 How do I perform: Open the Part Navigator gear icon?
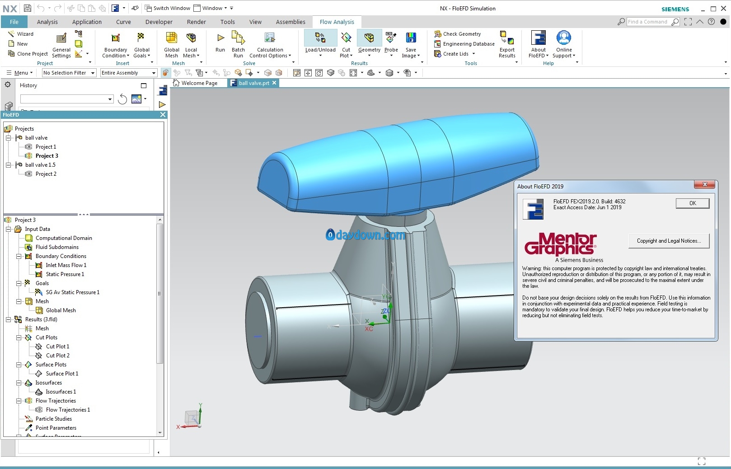point(8,84)
